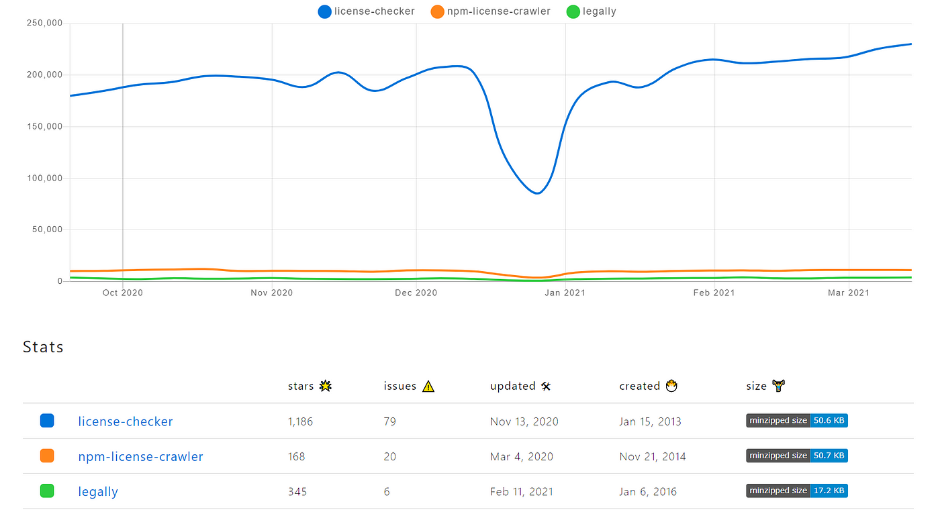
Task: Select the 'Nov 21, 2014' created date
Action: click(x=653, y=456)
